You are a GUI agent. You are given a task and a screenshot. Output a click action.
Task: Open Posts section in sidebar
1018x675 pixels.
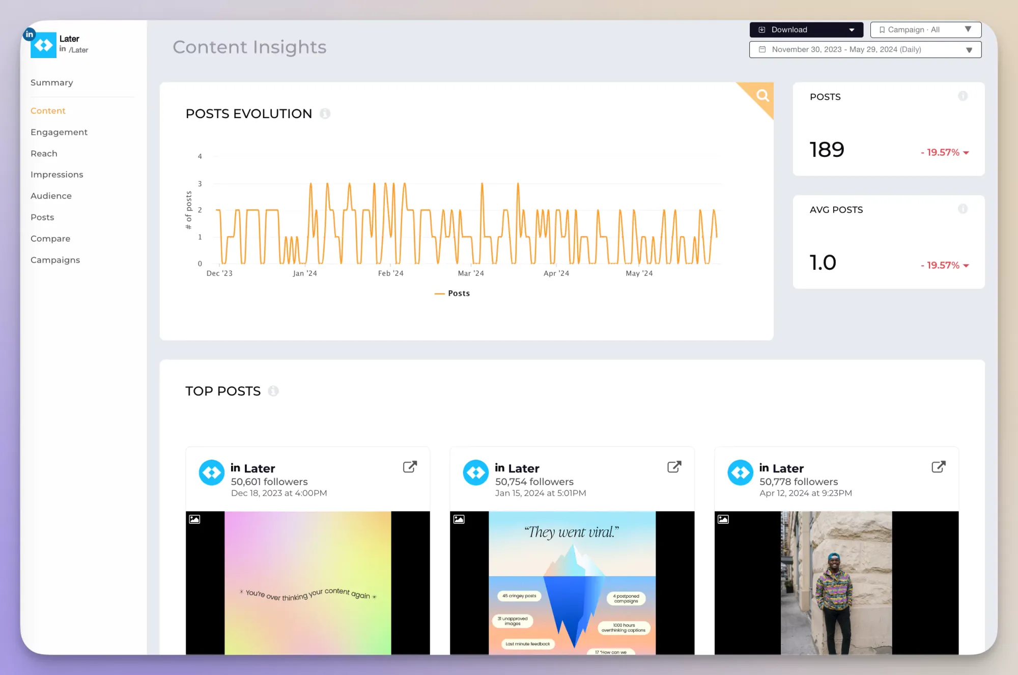pos(42,217)
